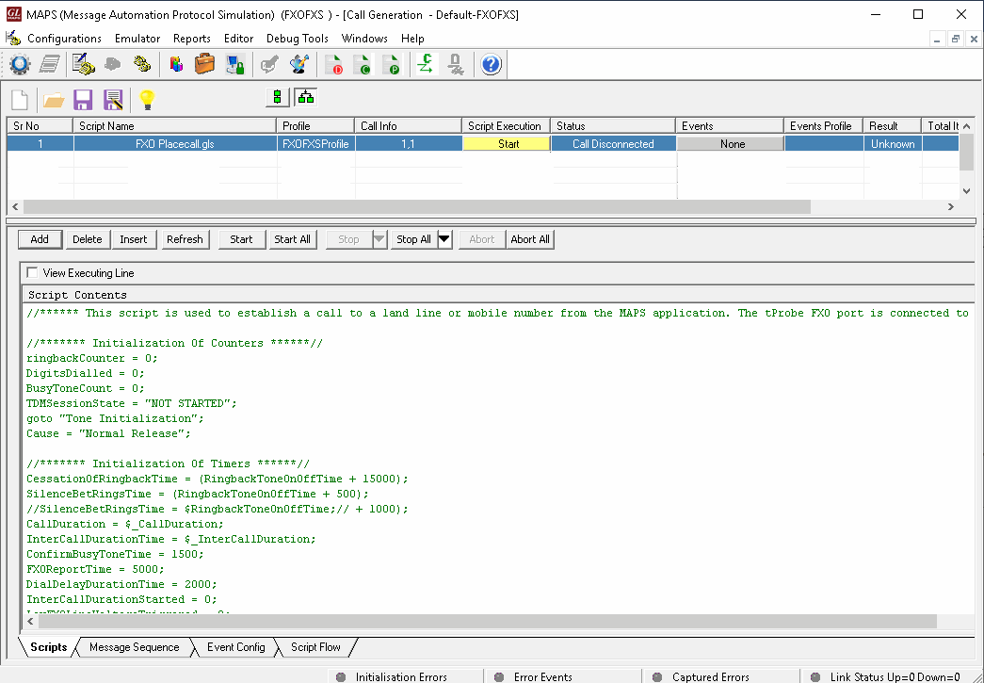Click the page icon with red D
This screenshot has width=984, height=683.
(x=334, y=64)
